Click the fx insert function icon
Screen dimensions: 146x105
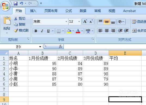tap(60, 47)
